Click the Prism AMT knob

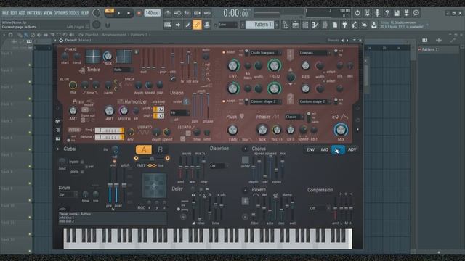tap(73, 111)
